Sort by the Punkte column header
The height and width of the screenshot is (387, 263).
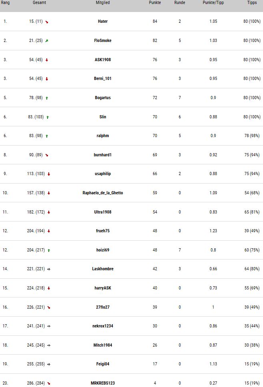[x=155, y=3]
